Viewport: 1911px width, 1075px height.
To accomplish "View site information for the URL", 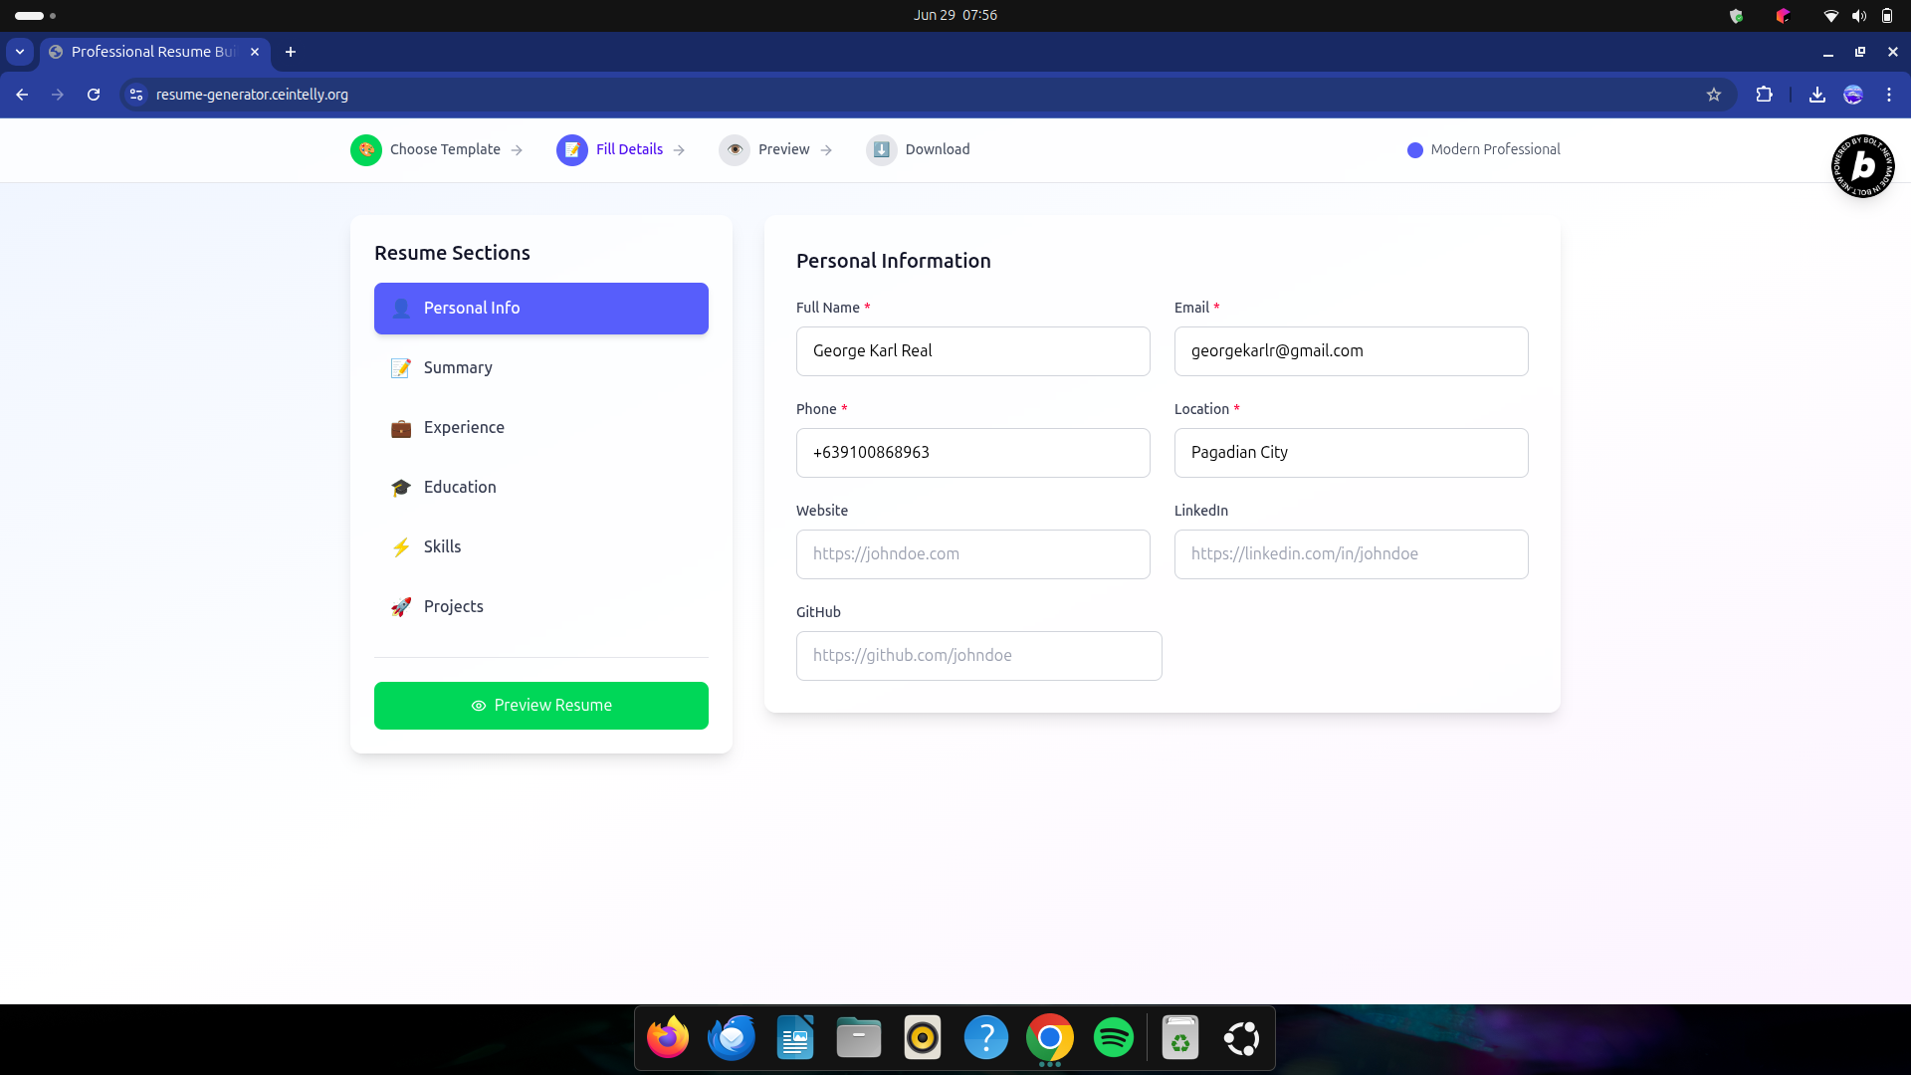I will coord(136,95).
